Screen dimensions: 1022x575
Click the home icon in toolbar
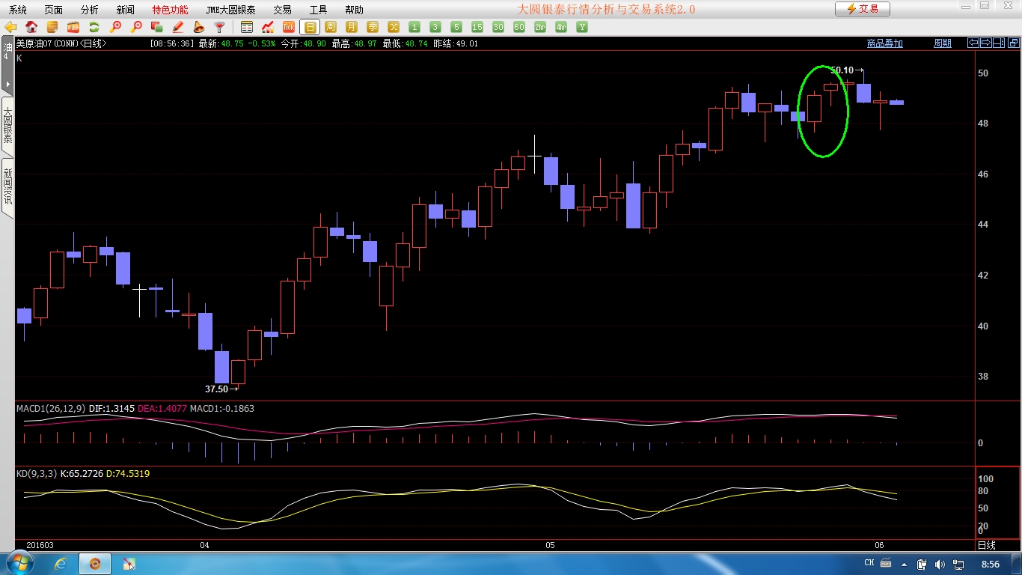[x=31, y=27]
